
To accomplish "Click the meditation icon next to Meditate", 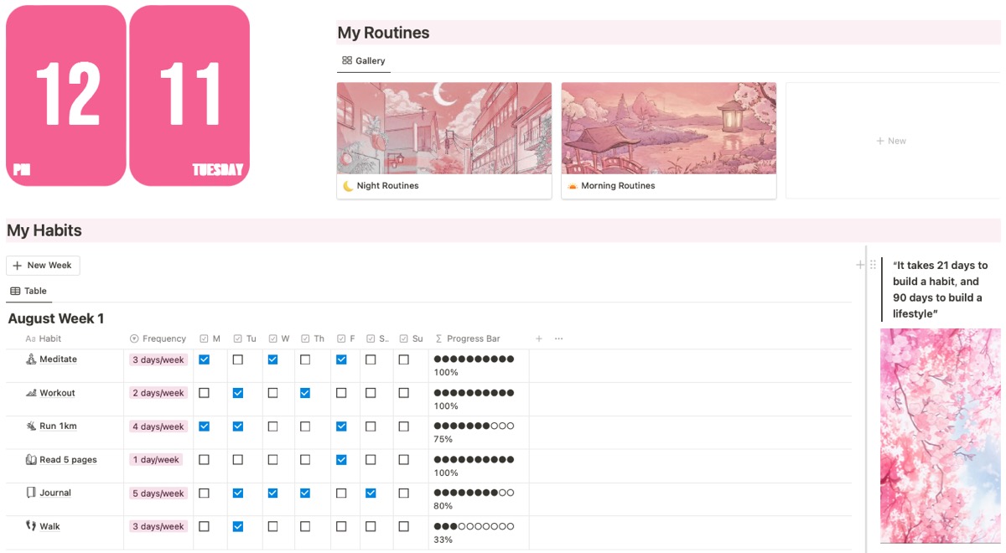I will point(29,359).
